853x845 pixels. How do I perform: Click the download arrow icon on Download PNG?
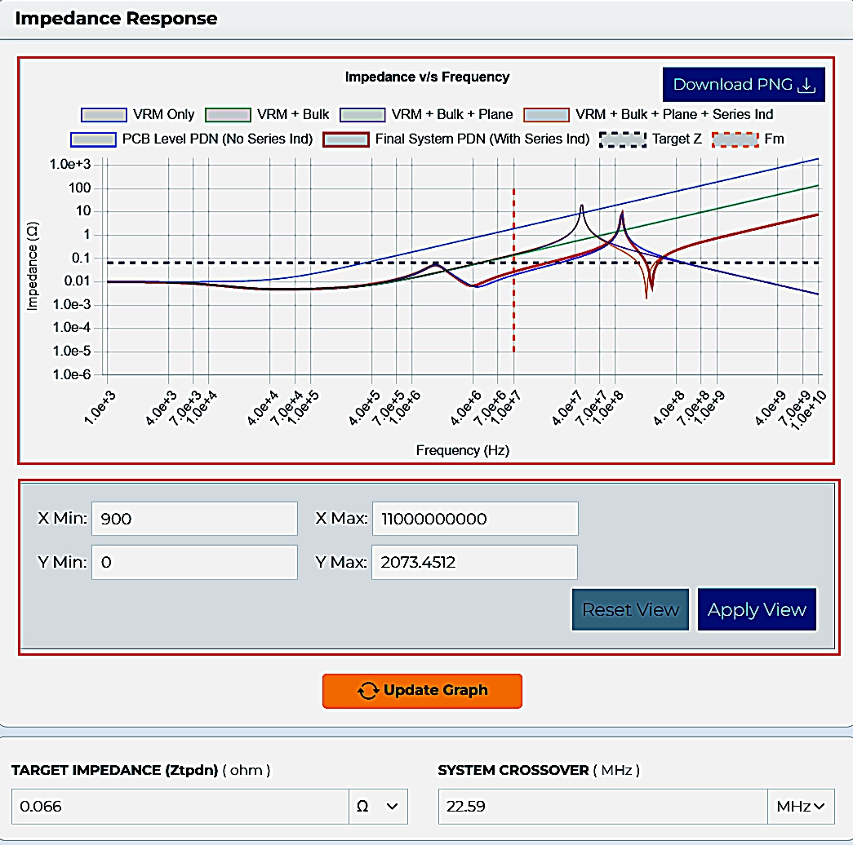pos(806,85)
